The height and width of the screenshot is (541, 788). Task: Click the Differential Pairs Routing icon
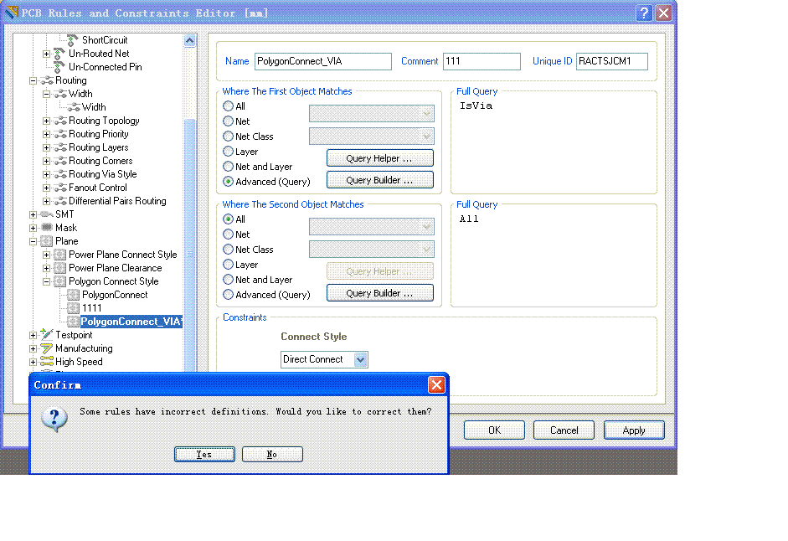click(x=60, y=201)
